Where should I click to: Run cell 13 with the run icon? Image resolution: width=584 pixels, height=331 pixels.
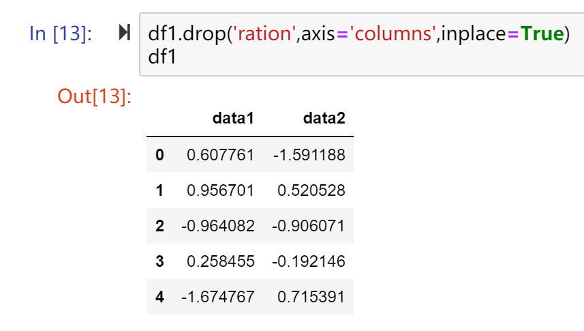125,33
